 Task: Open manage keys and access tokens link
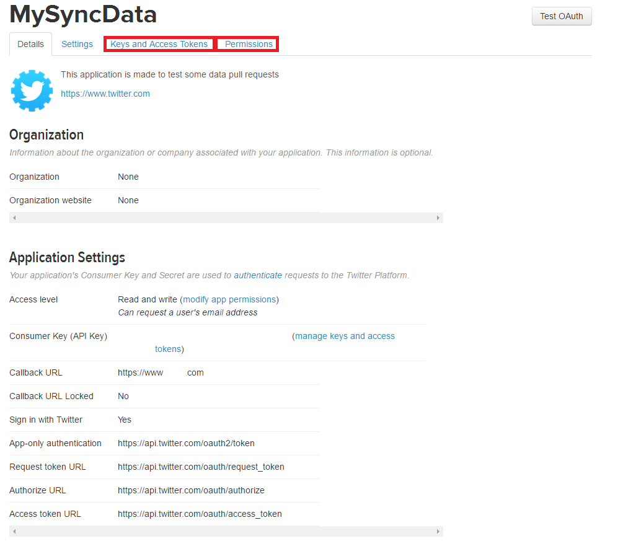(345, 336)
